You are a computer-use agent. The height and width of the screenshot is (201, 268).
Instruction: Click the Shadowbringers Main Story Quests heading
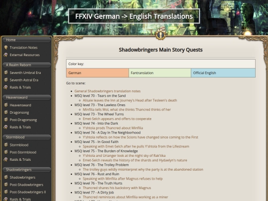click(x=161, y=50)
